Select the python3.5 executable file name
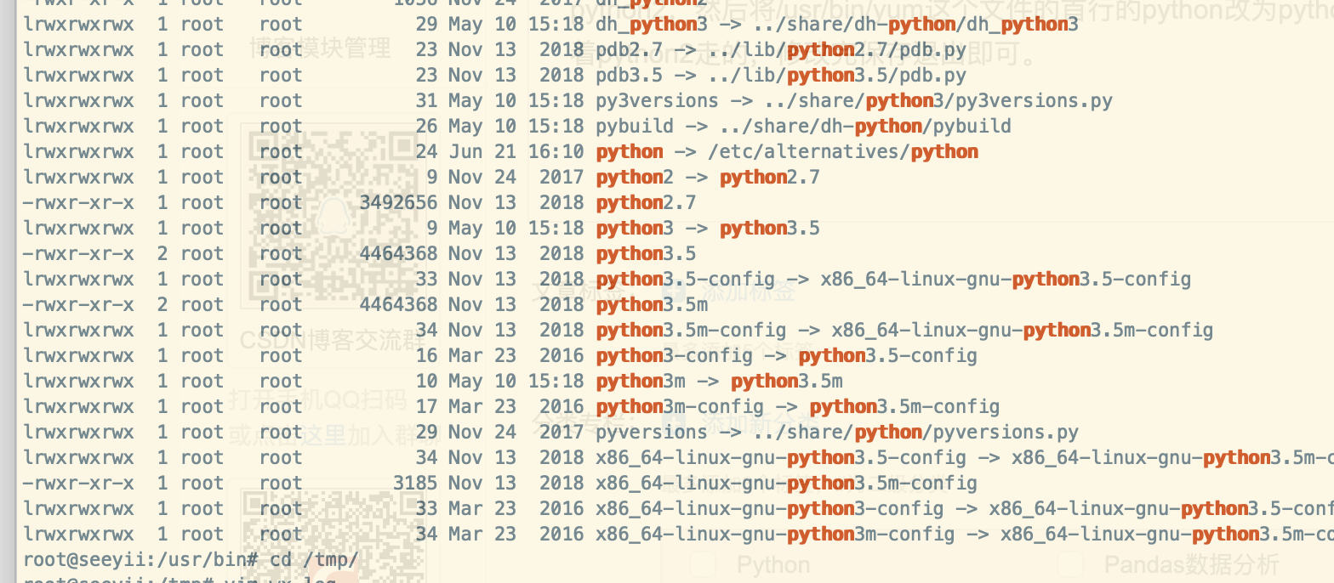1334x583 pixels. tap(646, 253)
